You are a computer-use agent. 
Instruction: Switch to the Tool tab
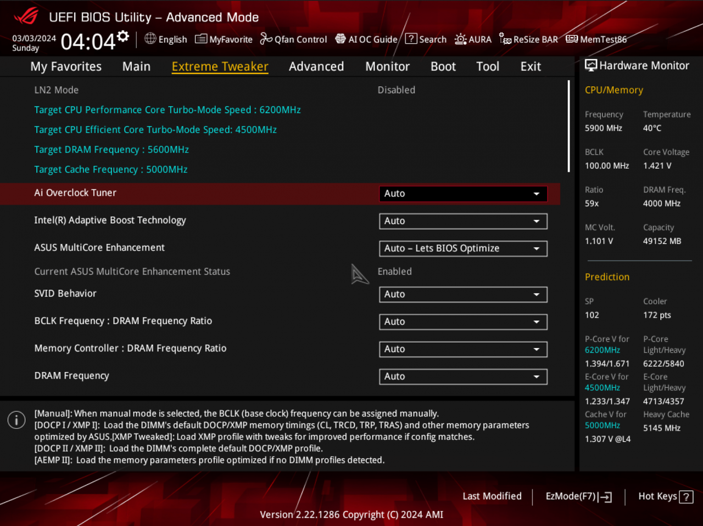pos(488,66)
